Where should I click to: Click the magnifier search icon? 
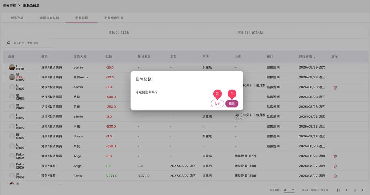point(9,43)
